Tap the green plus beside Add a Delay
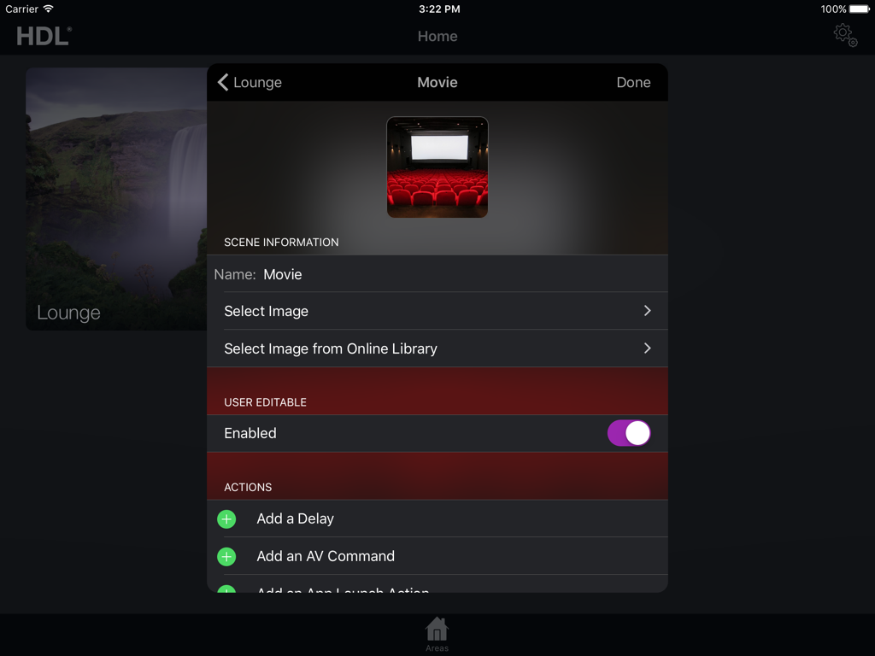 pyautogui.click(x=226, y=519)
